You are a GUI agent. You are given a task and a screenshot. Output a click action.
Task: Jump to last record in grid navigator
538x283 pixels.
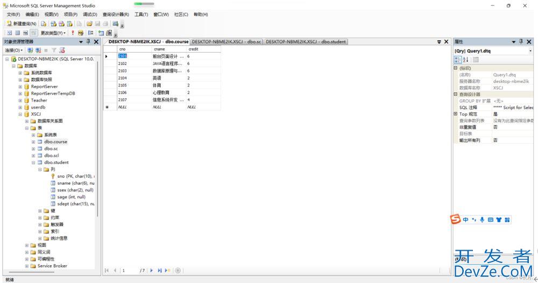(x=160, y=271)
